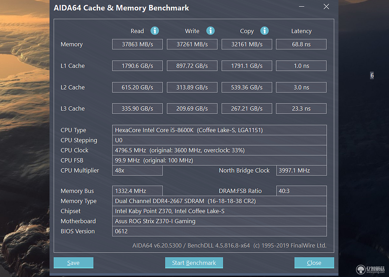The width and height of the screenshot is (389, 277).
Task: Click Memory Type field DDR4-2667 SDRAM
Action: [219, 201]
